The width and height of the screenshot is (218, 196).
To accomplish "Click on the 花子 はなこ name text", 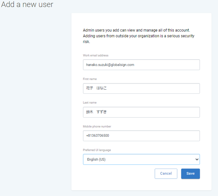I will 96,88.
